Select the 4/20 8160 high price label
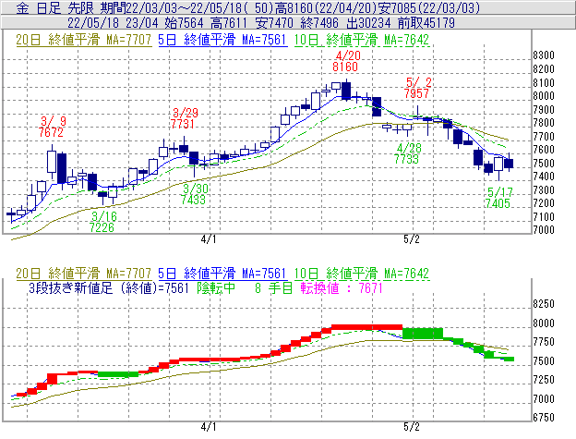Image resolution: width=576 pixels, height=439 pixels. pos(345,61)
